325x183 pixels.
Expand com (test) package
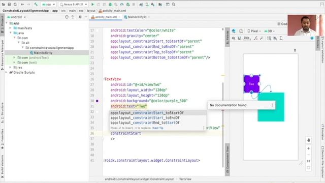(14, 63)
